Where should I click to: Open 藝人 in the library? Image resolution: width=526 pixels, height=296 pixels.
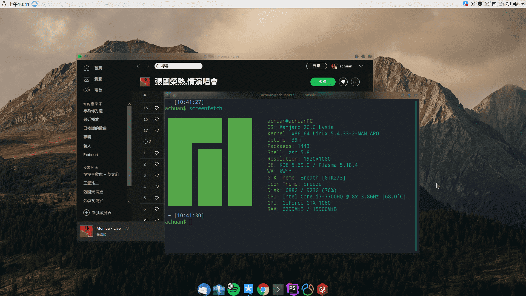(87, 146)
